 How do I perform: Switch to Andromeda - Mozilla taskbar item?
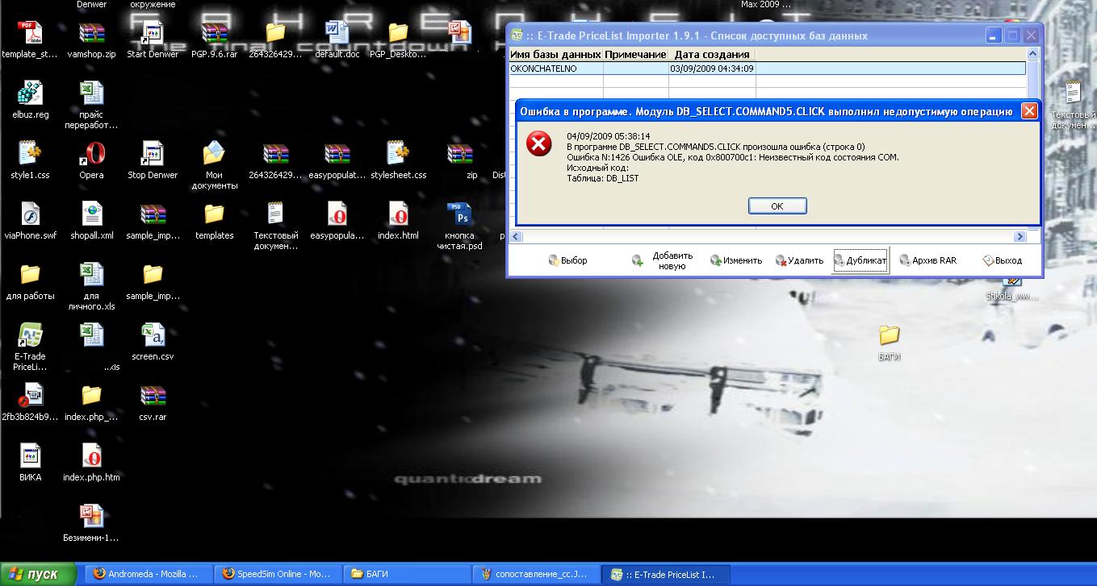pos(149,574)
